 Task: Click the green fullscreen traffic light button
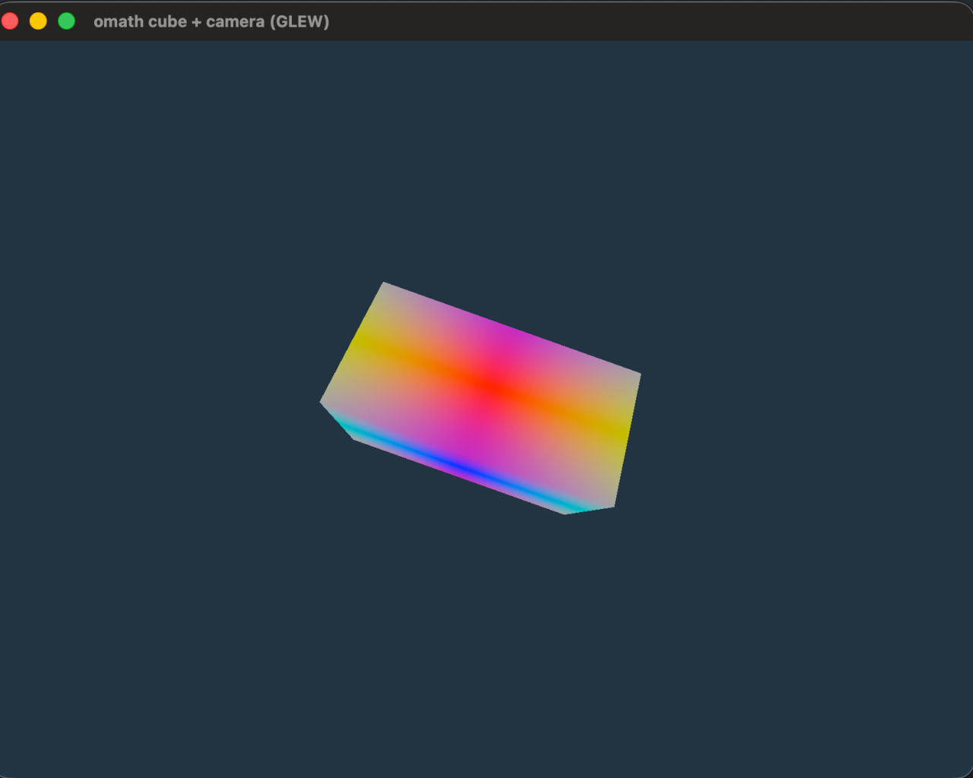pyautogui.click(x=66, y=21)
